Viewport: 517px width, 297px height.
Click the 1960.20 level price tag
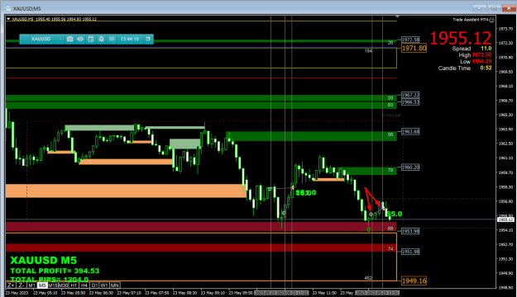tap(410, 167)
